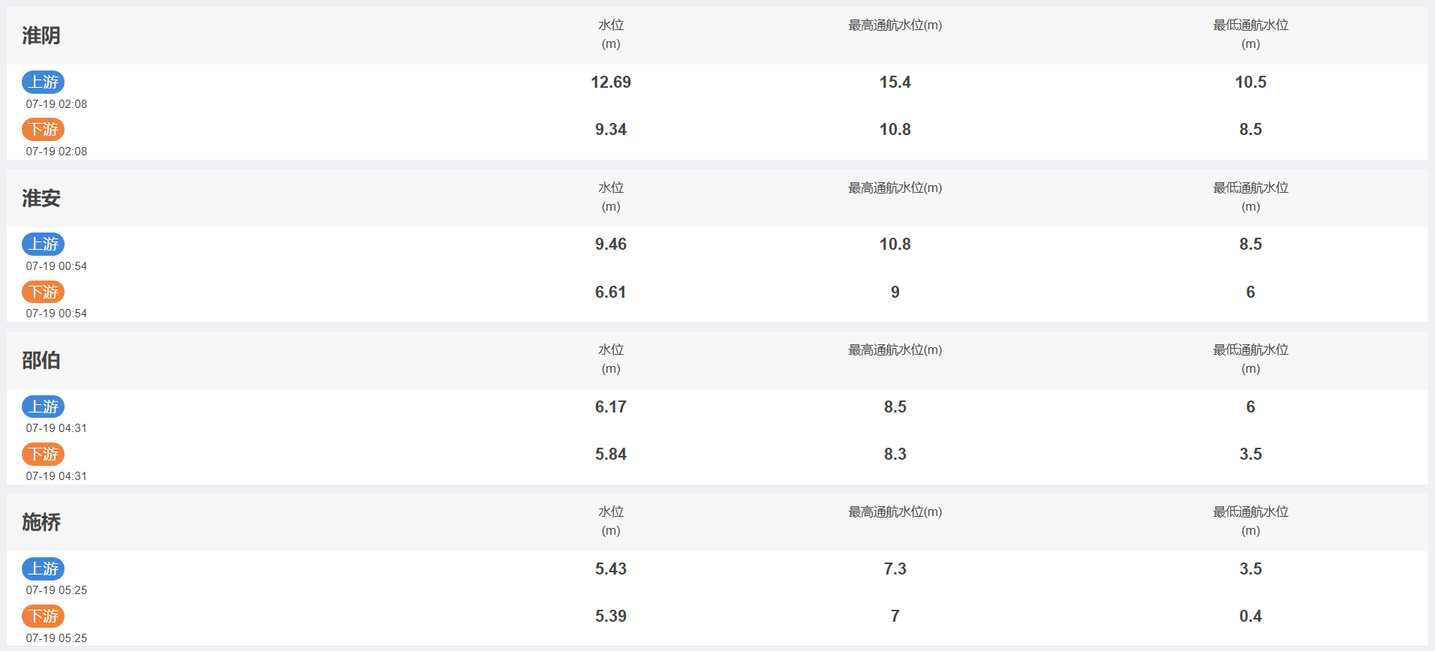This screenshot has width=1435, height=651.
Task: Click 施桥 downstream minimum navigable level 0.4
Action: click(1250, 616)
